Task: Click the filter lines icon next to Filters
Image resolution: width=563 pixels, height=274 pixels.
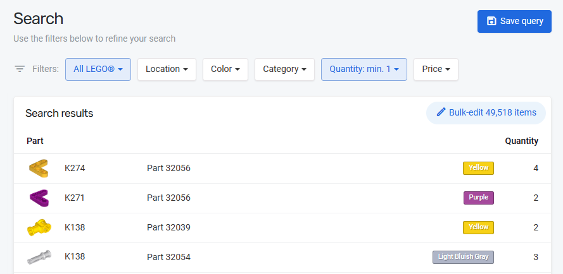Action: tap(20, 69)
